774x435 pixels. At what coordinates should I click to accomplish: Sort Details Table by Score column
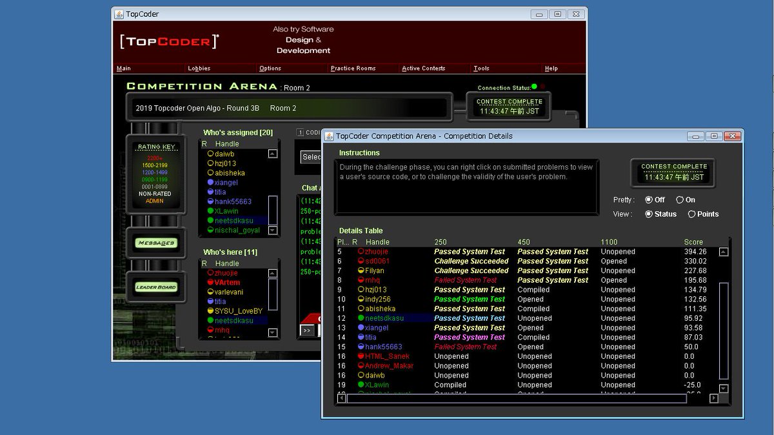tap(693, 242)
